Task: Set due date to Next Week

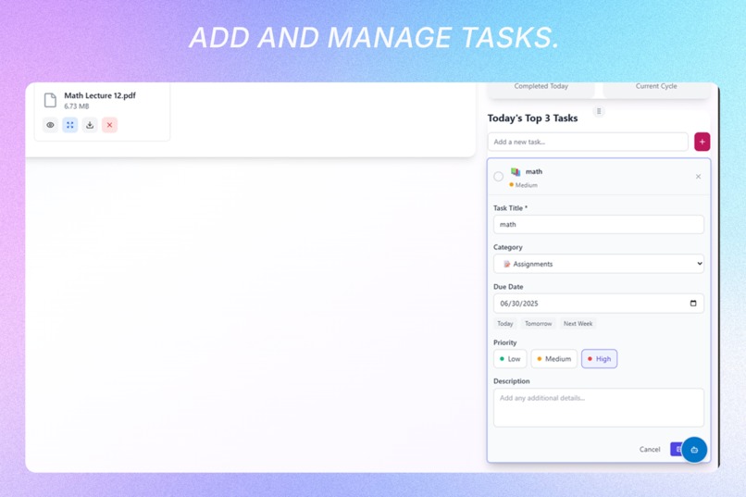Action: click(578, 323)
